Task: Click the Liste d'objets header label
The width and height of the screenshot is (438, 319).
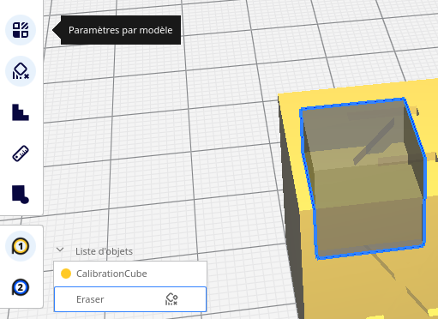Action: [104, 251]
